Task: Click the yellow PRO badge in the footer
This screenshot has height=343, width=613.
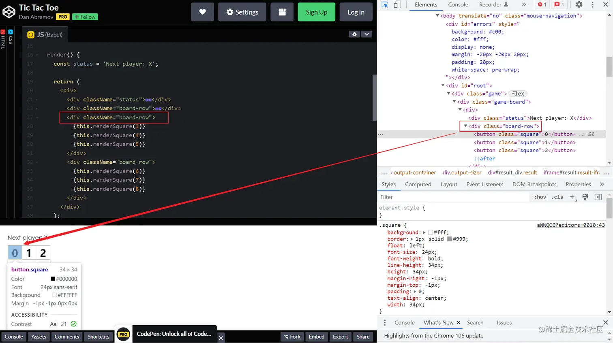Action: tap(123, 334)
